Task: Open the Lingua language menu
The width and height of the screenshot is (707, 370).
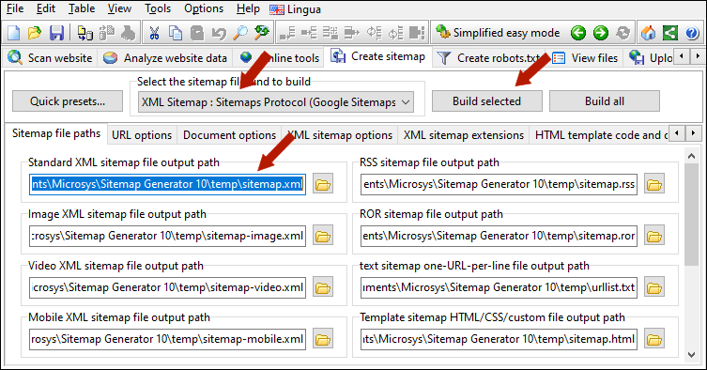Action: coord(296,9)
